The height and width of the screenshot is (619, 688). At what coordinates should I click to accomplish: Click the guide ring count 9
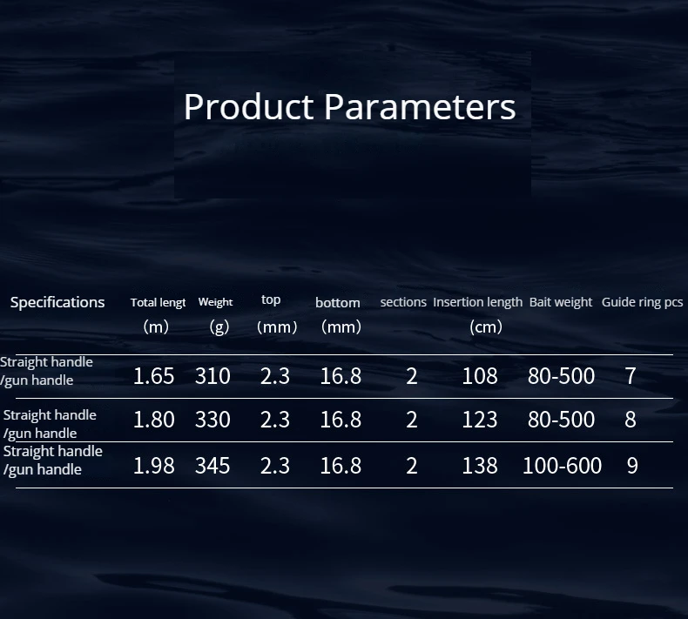(x=632, y=466)
